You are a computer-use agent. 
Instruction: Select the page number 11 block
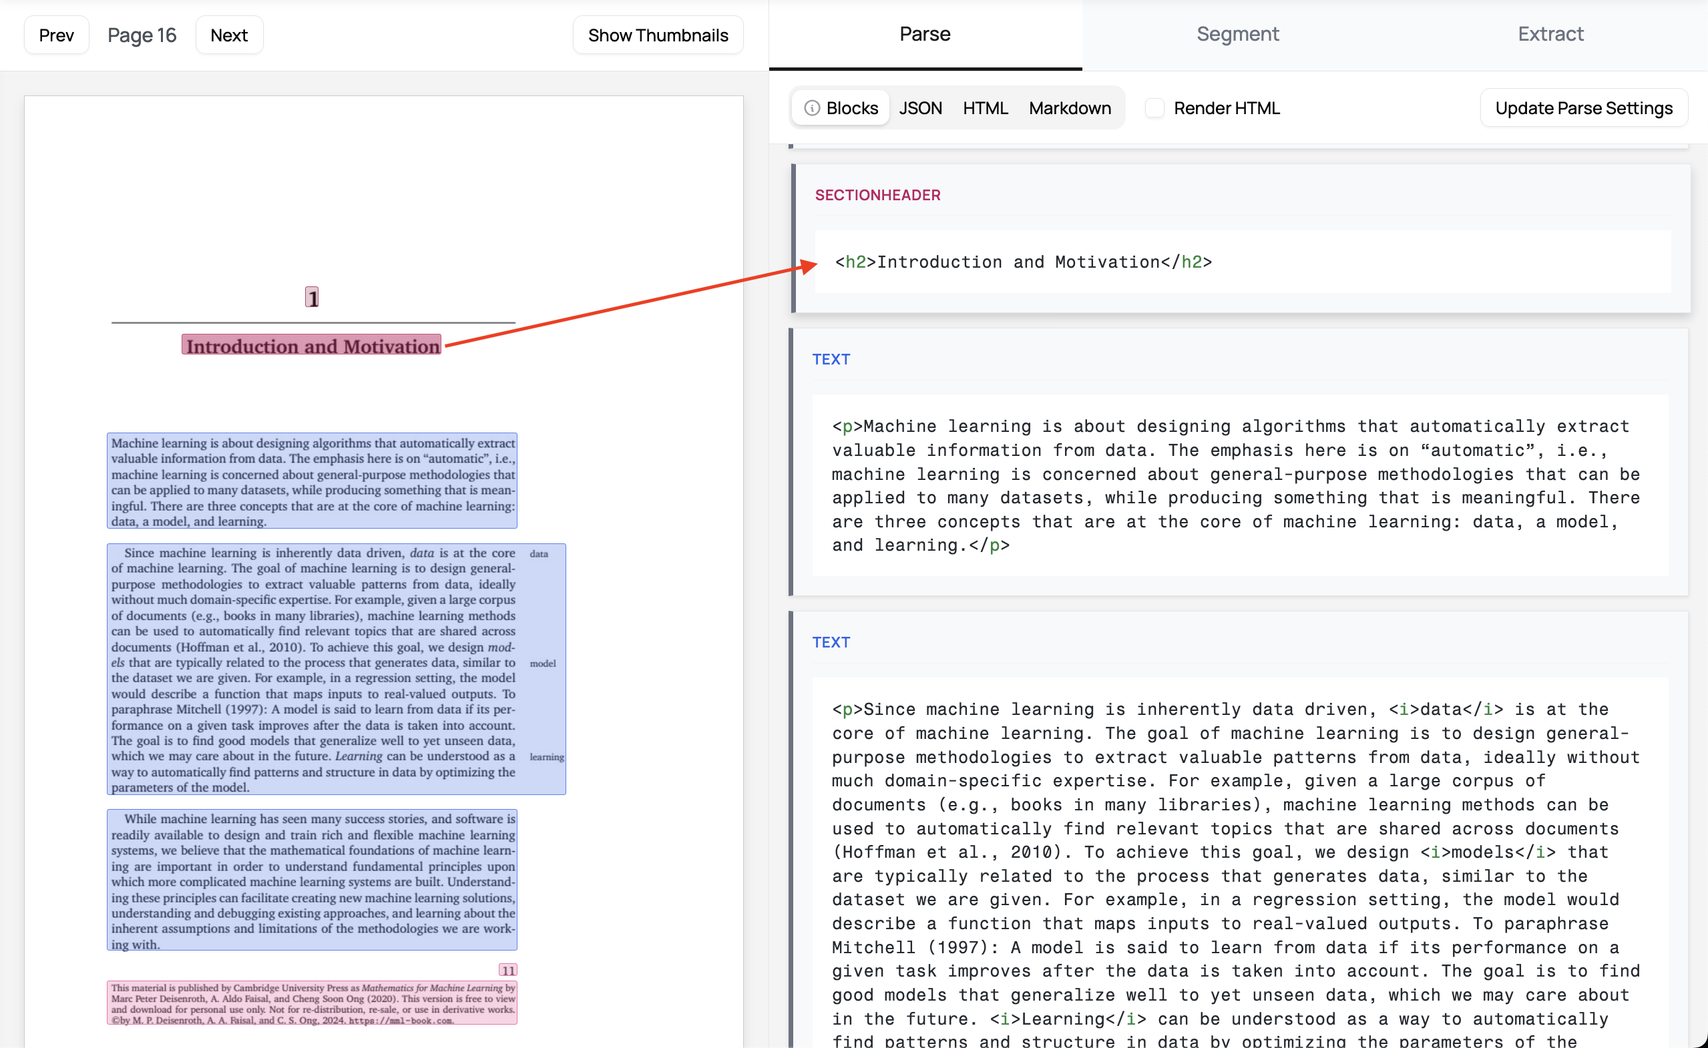[x=508, y=970]
